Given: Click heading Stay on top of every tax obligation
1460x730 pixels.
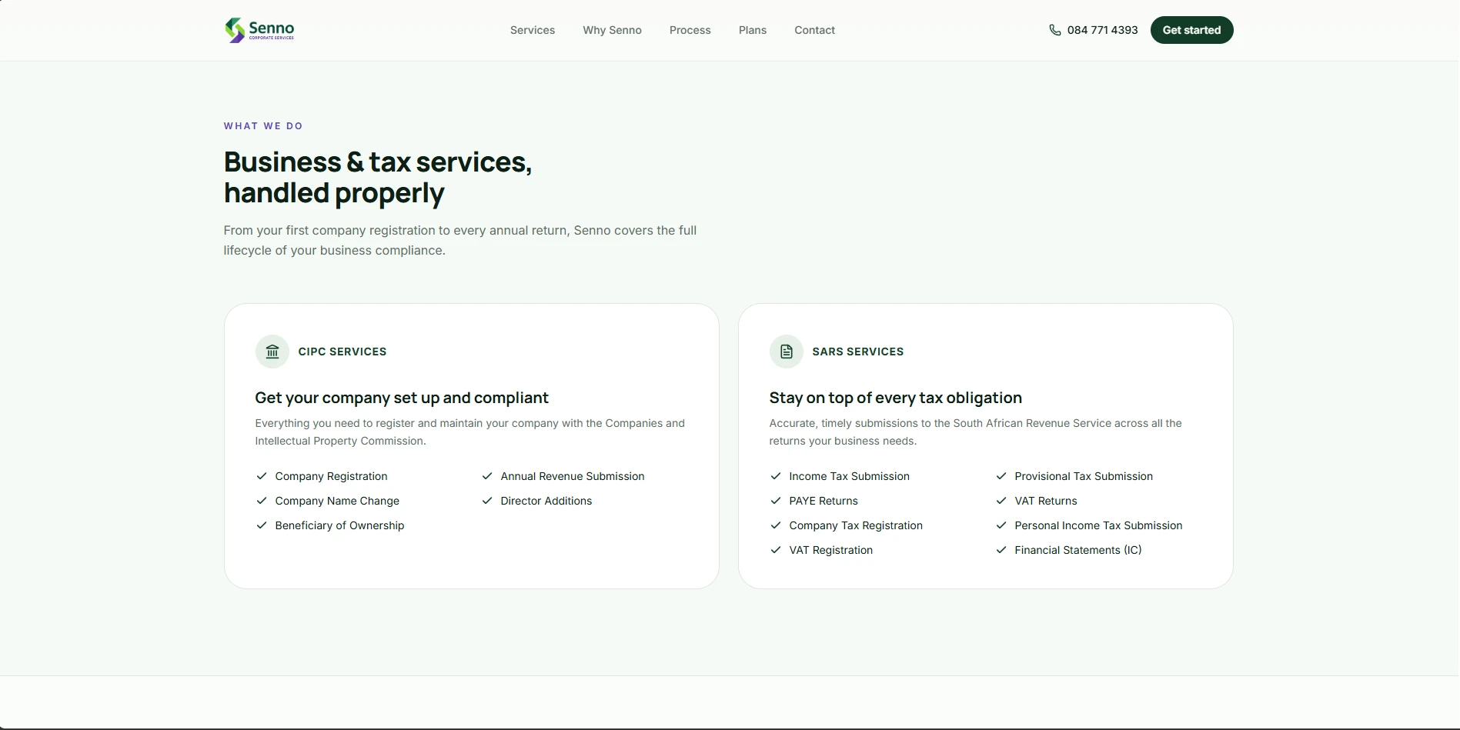Looking at the screenshot, I should (x=896, y=398).
